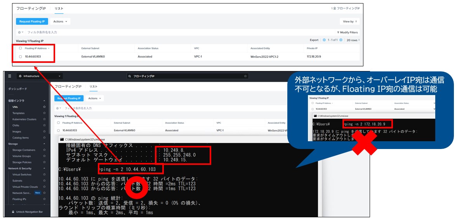Open the hamburger menu in the navigation bar
Viewport: 457px width, 220px height.
point(10,76)
